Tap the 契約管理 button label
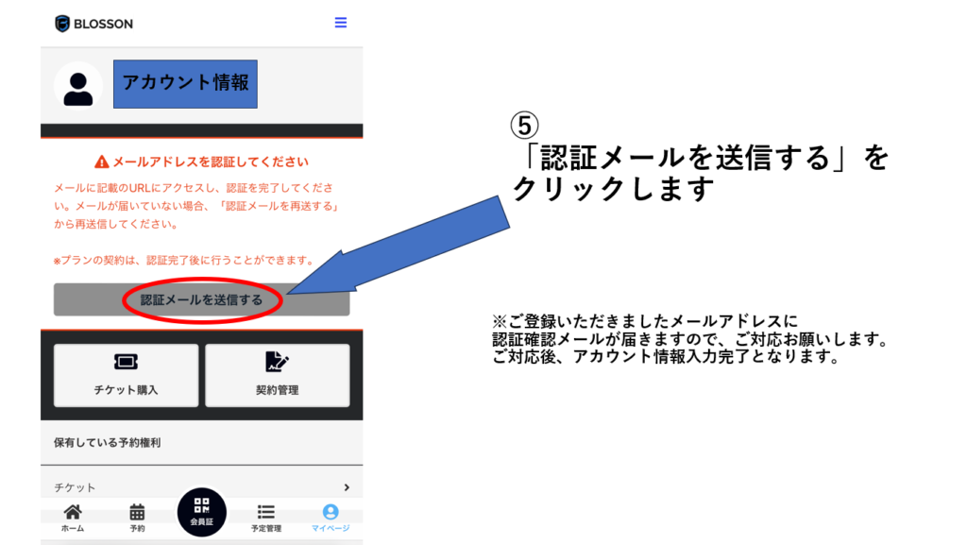This screenshot has height=545, width=967. 277,390
